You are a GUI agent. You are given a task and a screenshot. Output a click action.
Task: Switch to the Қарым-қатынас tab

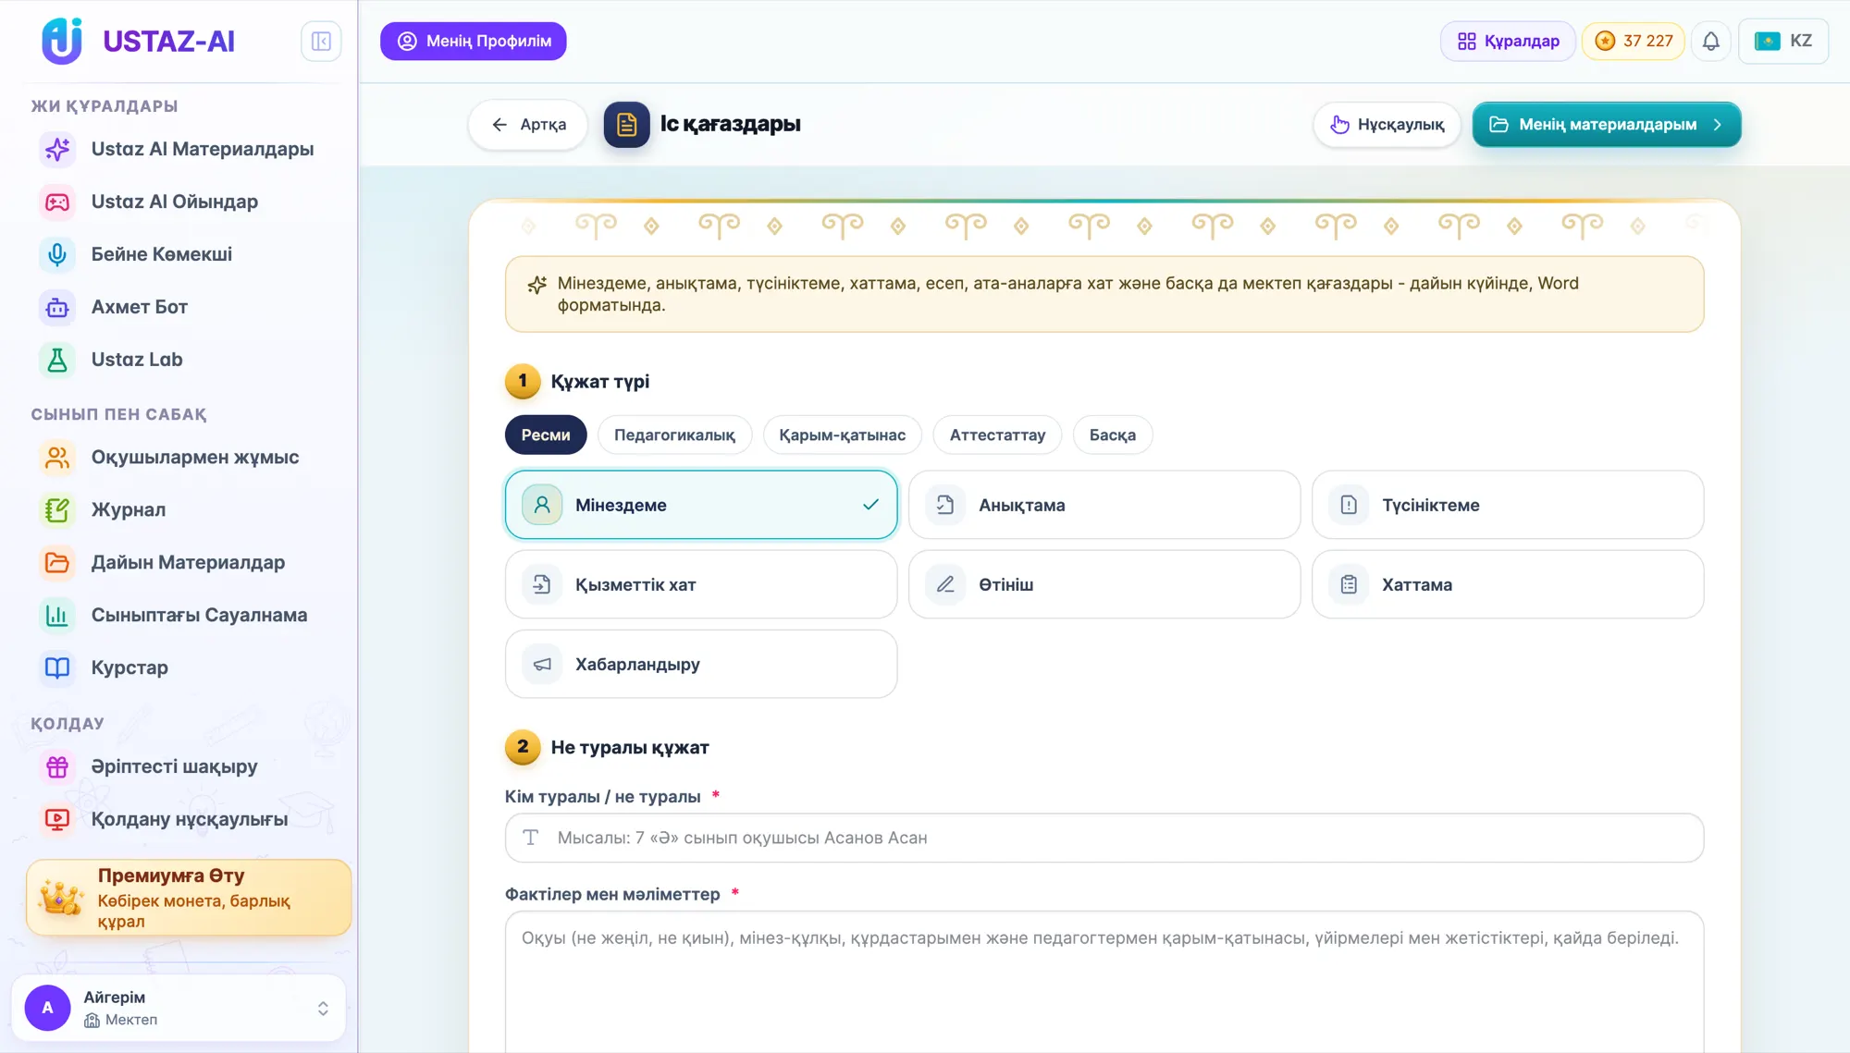tap(842, 435)
